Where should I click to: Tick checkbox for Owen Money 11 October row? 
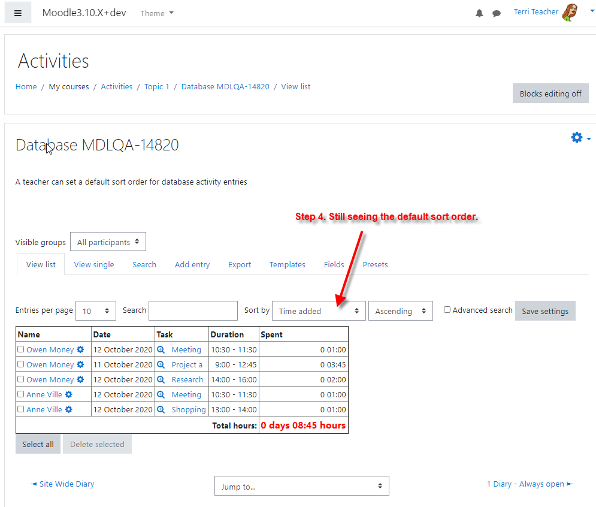(21, 364)
